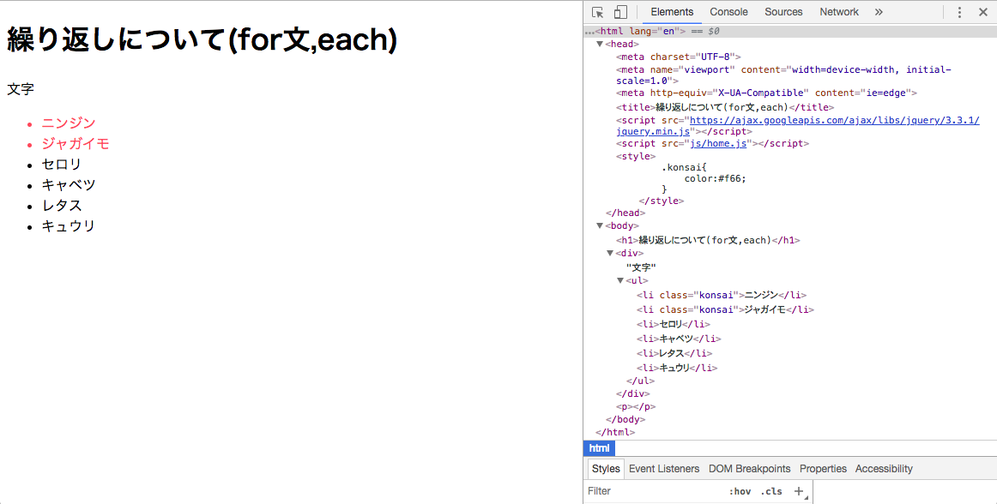Click the レタス list item on page
Image resolution: width=997 pixels, height=504 pixels.
(62, 206)
